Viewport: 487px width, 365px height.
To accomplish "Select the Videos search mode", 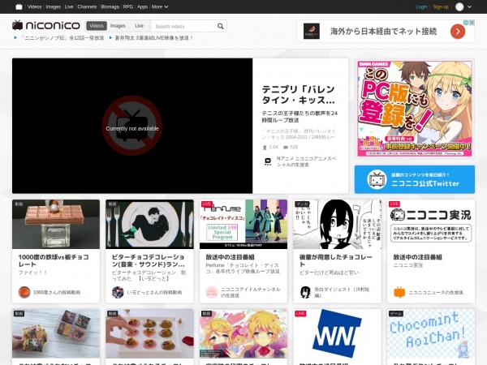I will tap(97, 26).
